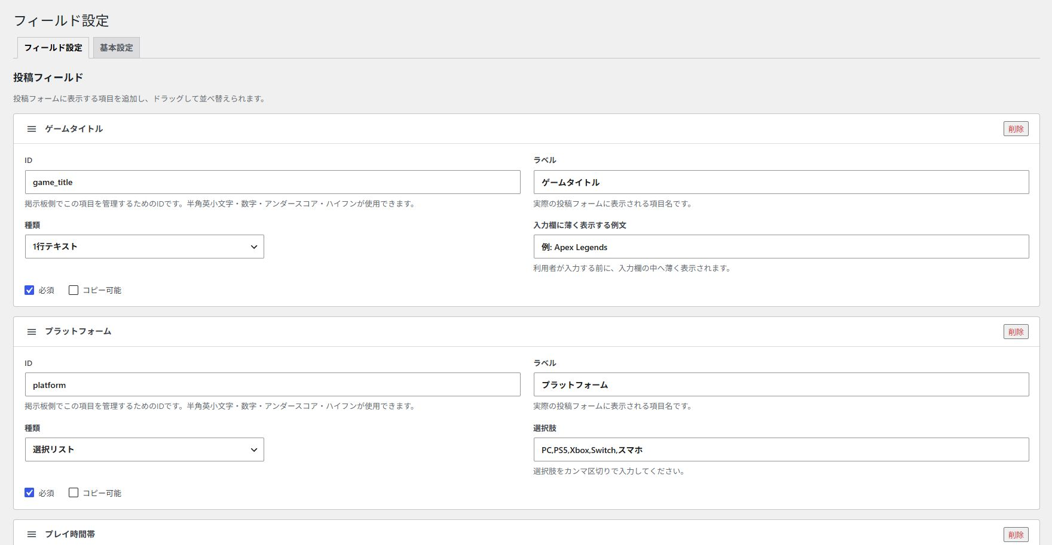Enable コピー可能 checkbox in ゲームタイトル field
Viewport: 1052px width, 545px height.
(74, 290)
